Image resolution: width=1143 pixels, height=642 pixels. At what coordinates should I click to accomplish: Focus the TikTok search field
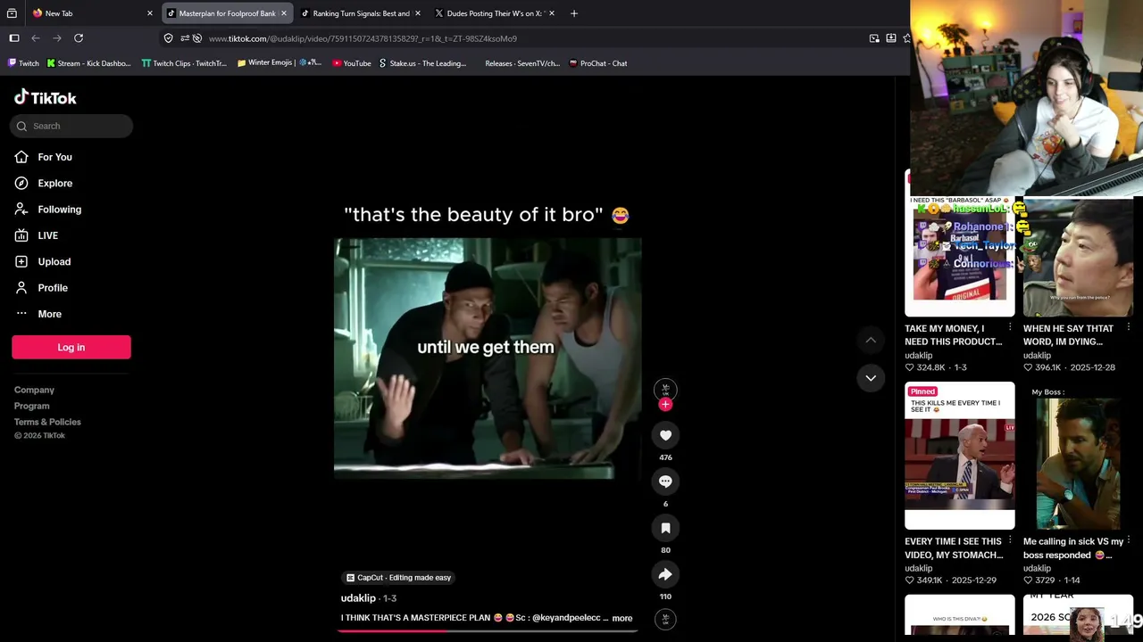71,126
